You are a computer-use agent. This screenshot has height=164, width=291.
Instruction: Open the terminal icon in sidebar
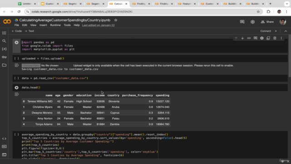coord(4,155)
